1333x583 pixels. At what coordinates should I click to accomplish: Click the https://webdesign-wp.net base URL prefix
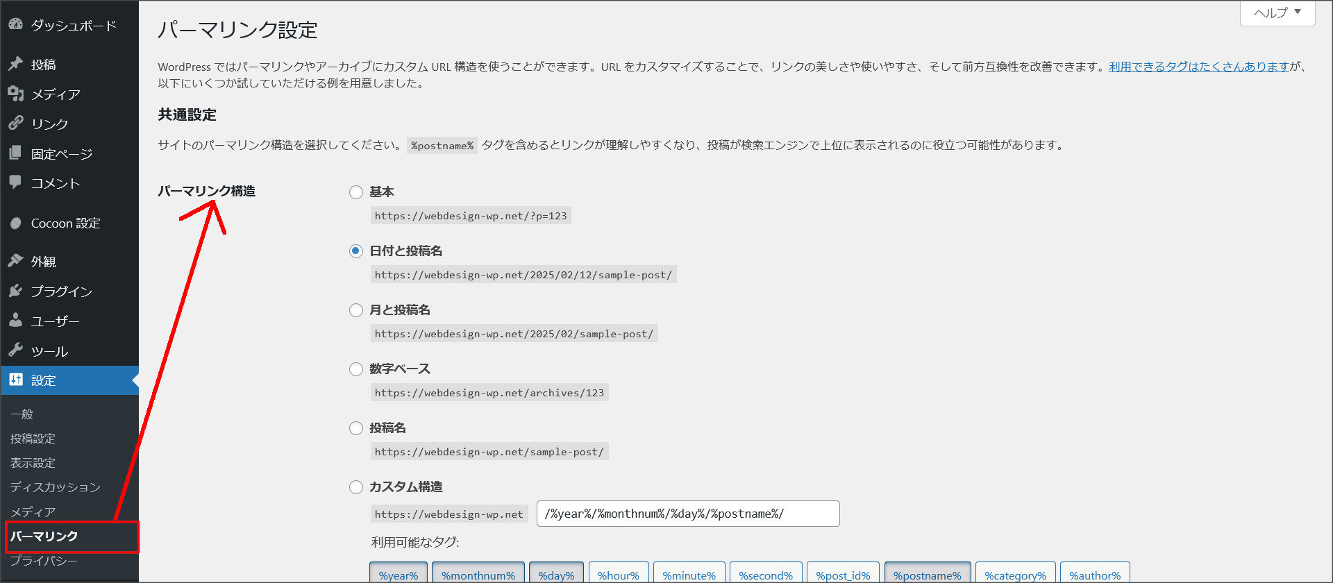449,514
